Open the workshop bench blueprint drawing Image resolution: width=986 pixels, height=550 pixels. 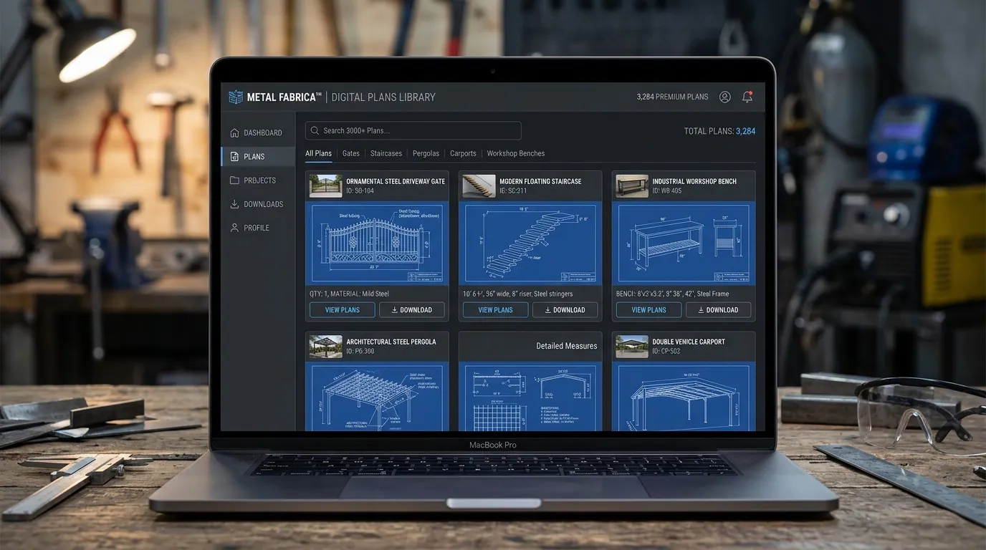(x=684, y=243)
